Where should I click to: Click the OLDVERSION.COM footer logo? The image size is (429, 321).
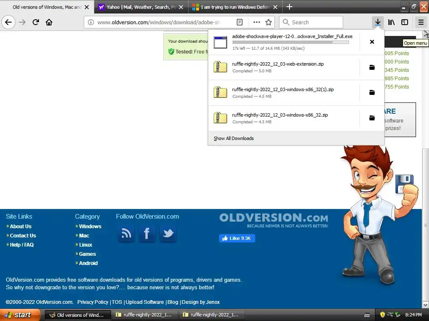pos(274,220)
